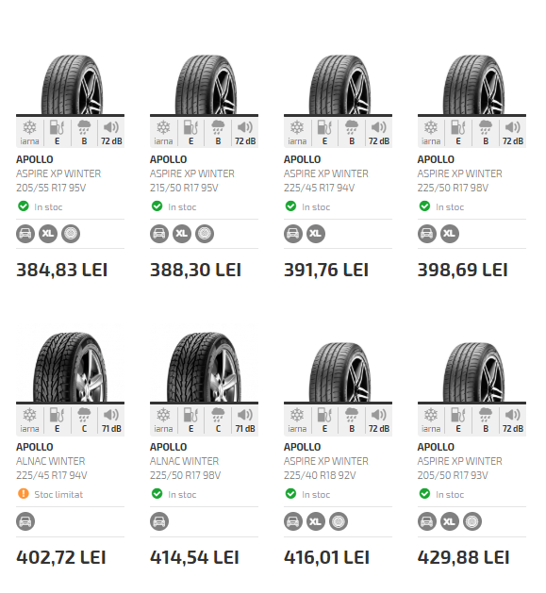Click car icon under Alnac Winter 225/45 R17
Viewport: 546px width, 593px height.
point(25,521)
